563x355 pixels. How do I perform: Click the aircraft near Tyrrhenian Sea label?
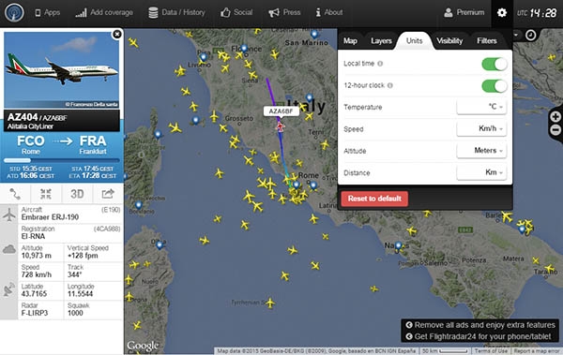coord(270,303)
